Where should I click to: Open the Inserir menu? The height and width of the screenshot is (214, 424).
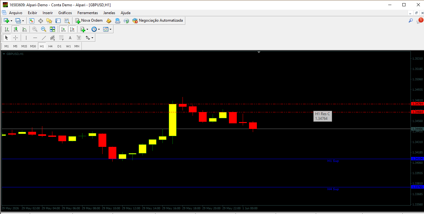pyautogui.click(x=48, y=13)
